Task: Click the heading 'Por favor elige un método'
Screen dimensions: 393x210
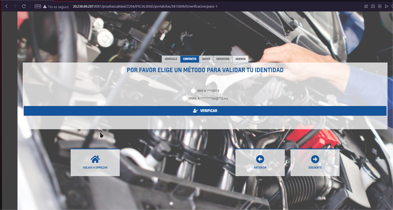Action: pyautogui.click(x=205, y=70)
